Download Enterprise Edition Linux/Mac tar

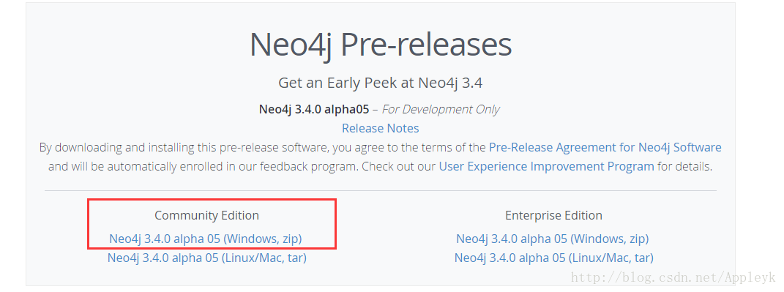pyautogui.click(x=554, y=258)
